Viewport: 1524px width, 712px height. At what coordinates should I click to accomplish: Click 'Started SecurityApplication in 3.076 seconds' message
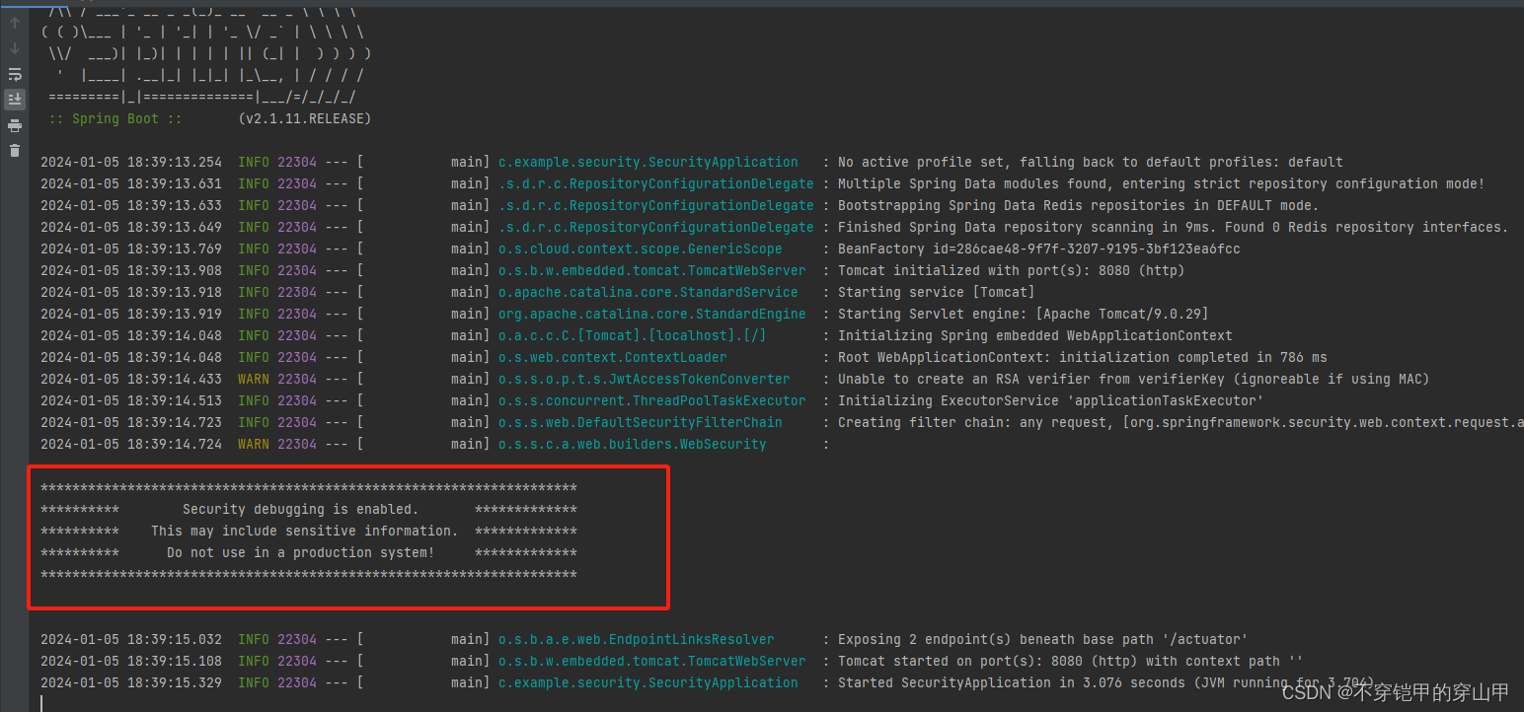[x=1105, y=682]
